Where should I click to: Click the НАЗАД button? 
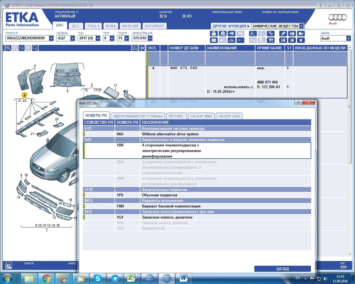point(283,269)
